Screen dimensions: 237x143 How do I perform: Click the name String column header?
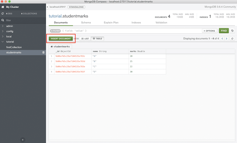click(x=110, y=51)
